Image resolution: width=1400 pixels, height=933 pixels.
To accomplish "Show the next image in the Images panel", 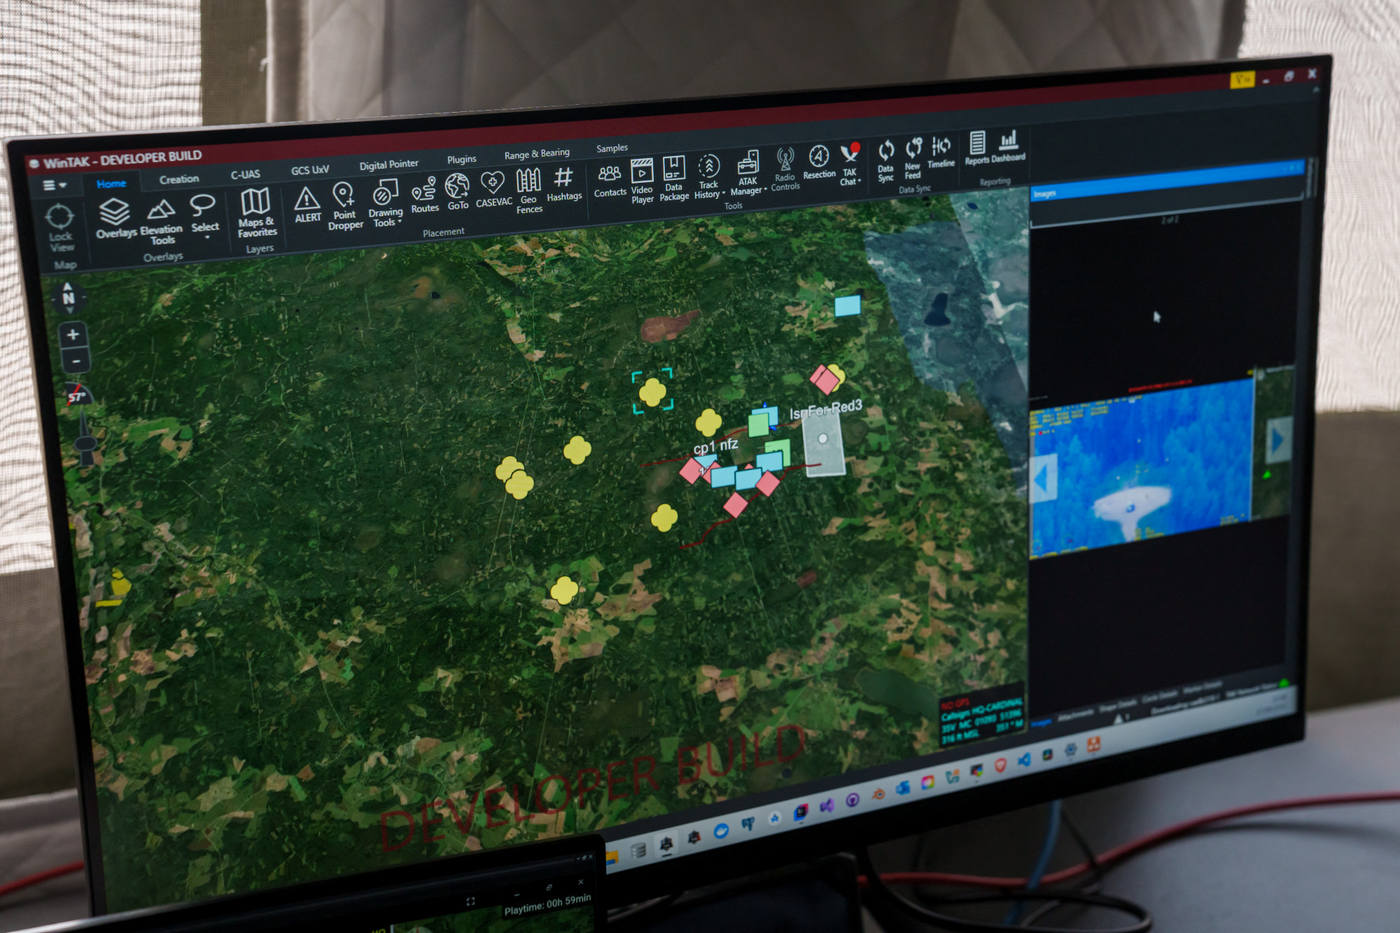I will [1278, 440].
